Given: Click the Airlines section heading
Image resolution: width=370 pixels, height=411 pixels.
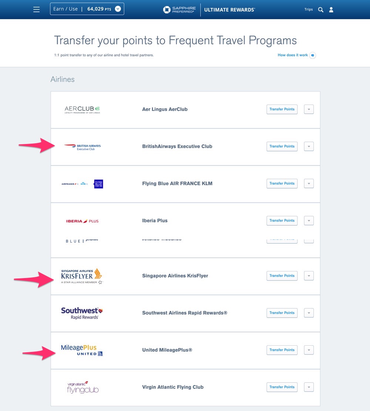Looking at the screenshot, I should pyautogui.click(x=63, y=79).
